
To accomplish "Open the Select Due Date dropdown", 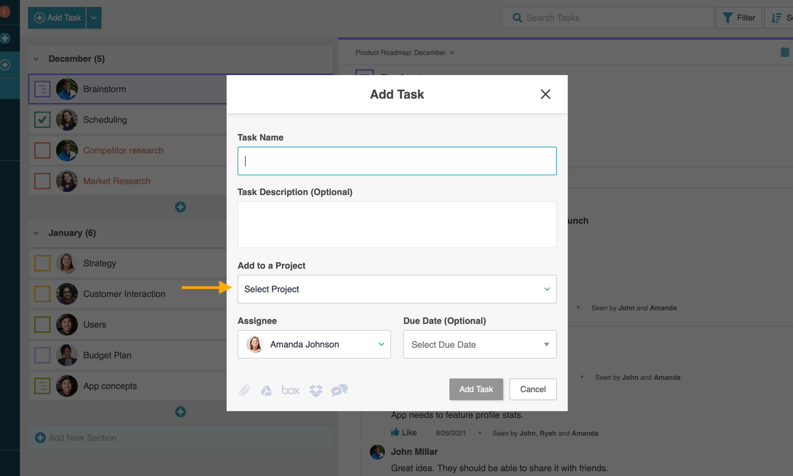I will tap(479, 344).
